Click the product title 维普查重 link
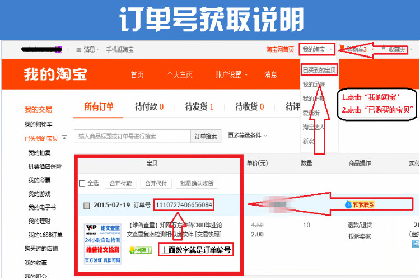This screenshot has height=280, width=420. [x=174, y=230]
